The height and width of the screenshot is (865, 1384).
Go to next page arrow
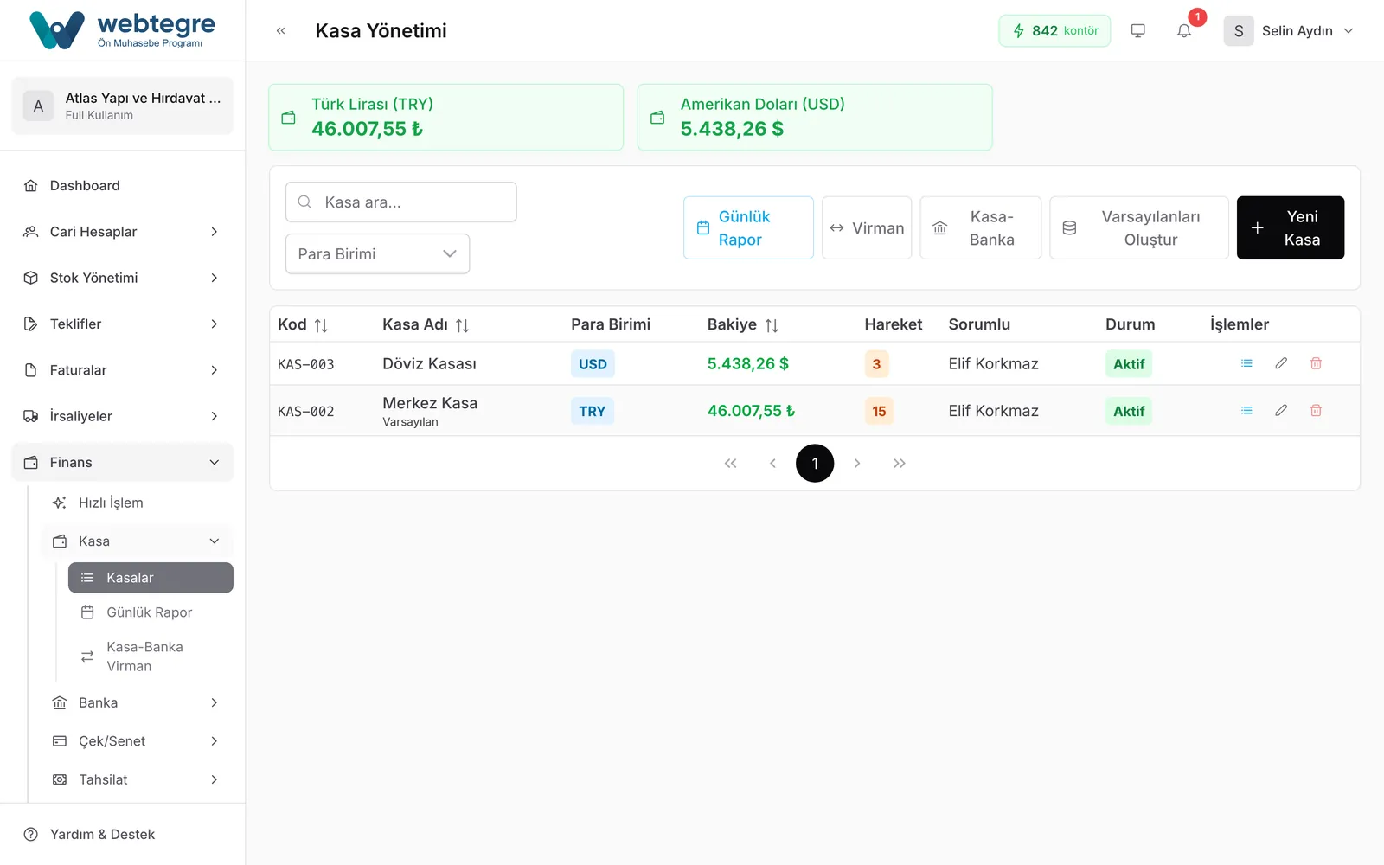857,464
